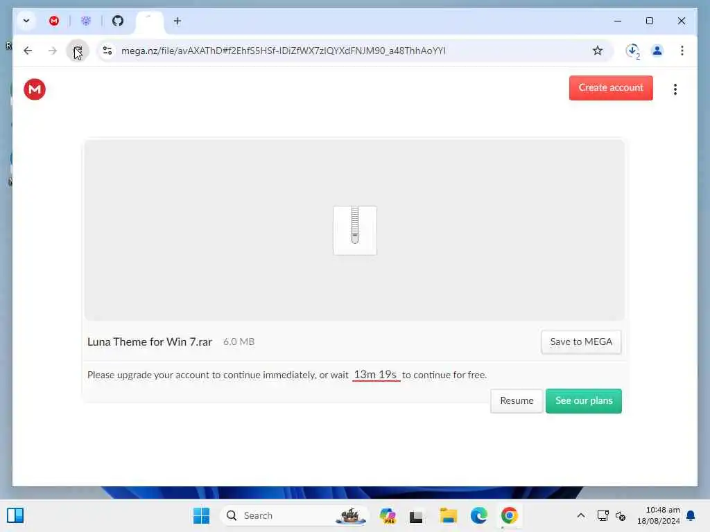Click See our plans button
710x532 pixels.
click(x=584, y=401)
